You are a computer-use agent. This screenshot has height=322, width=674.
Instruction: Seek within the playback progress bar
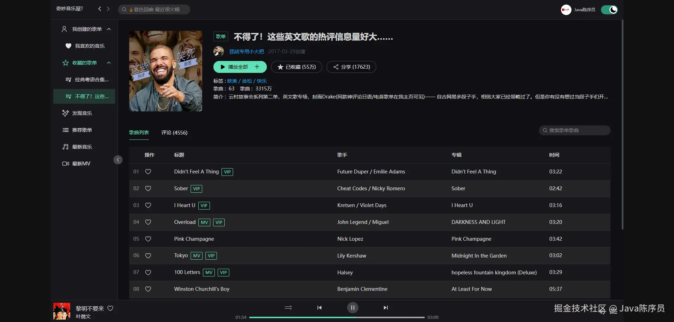(x=337, y=317)
